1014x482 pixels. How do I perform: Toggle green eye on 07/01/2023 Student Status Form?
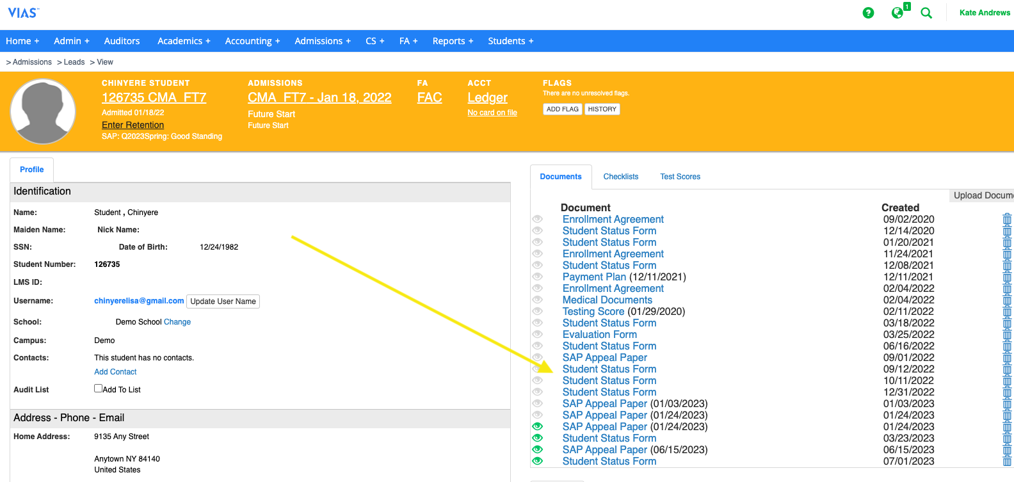point(538,461)
